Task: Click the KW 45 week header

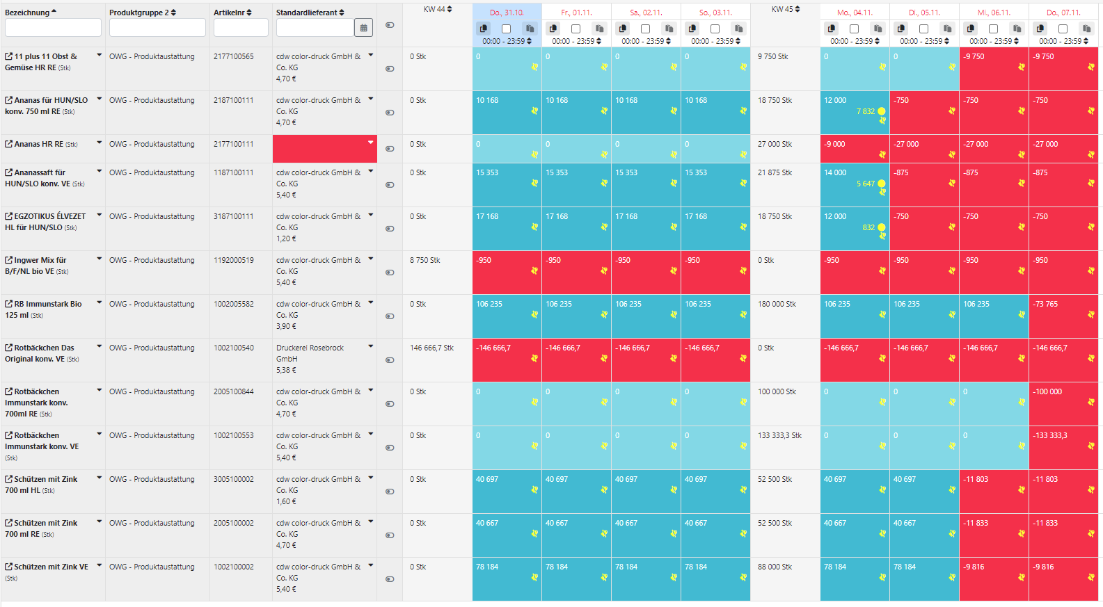Action: (785, 9)
